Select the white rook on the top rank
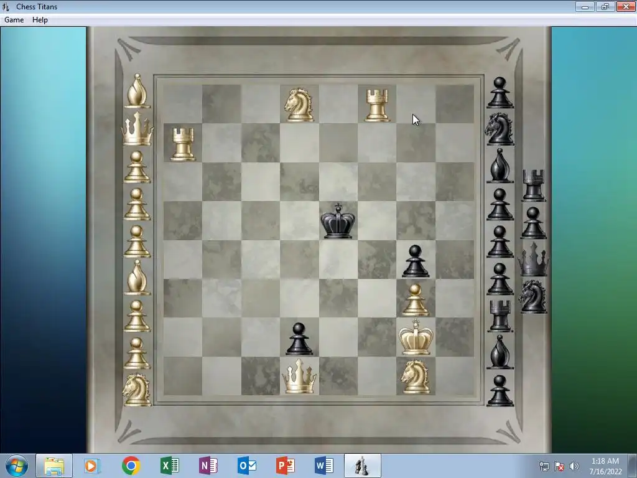 tap(377, 106)
